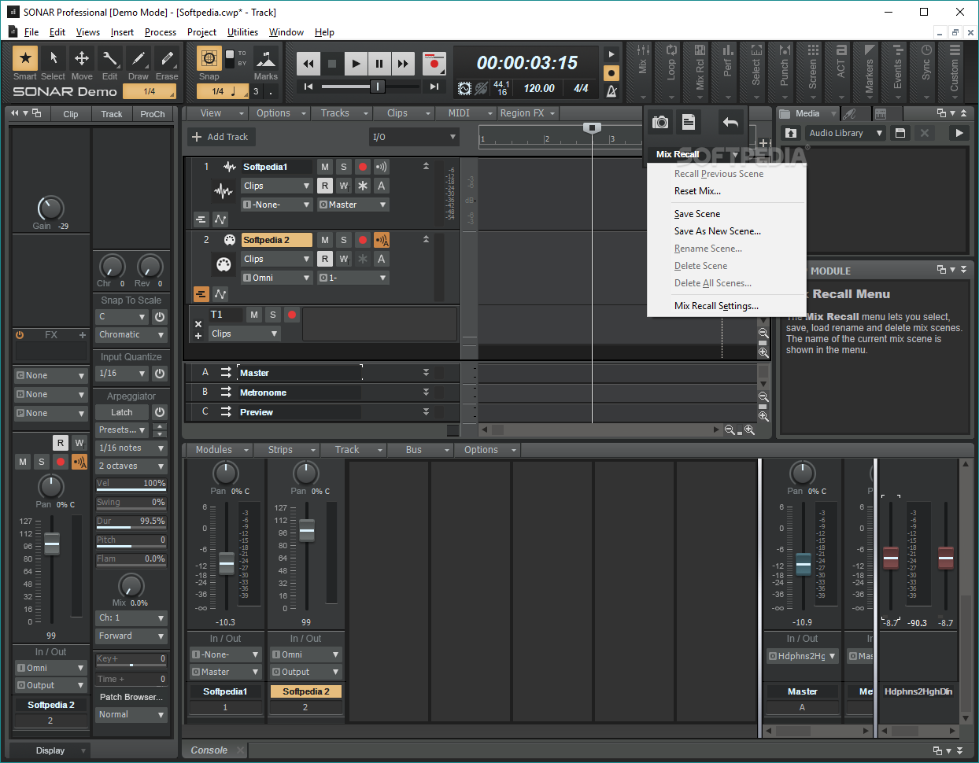Toggle the Input Quantize power button
This screenshot has width=979, height=763.
pos(160,374)
